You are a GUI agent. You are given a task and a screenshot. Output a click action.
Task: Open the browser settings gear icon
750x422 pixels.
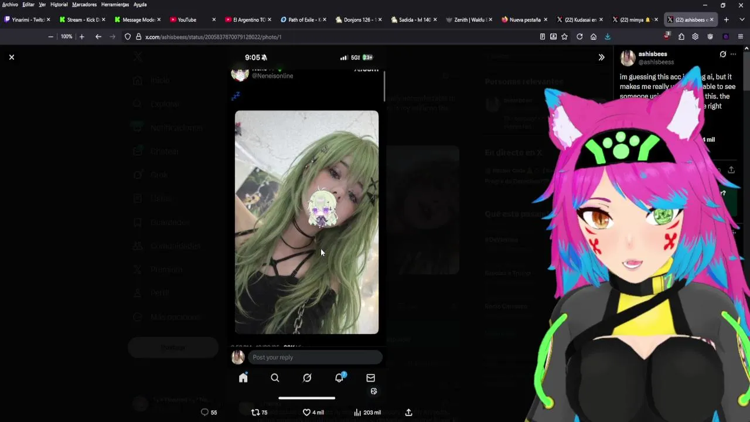tap(695, 36)
